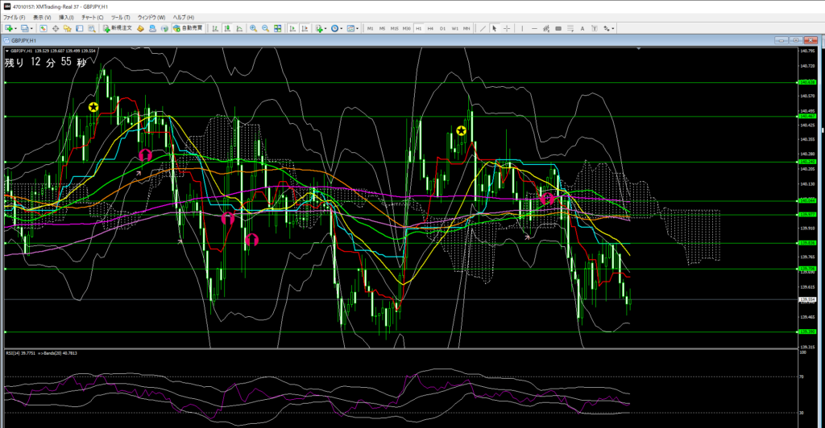Screen dimensions: 825x428
Task: Open the Data Window crosshair icon
Action: pyautogui.click(x=56, y=28)
